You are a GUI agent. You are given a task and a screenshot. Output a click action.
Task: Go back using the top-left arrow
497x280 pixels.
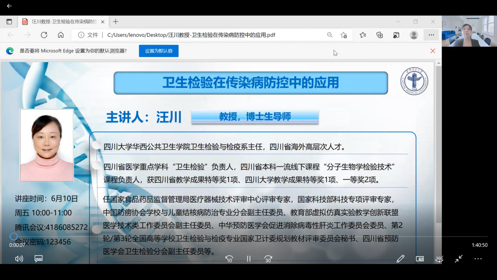(9, 6)
